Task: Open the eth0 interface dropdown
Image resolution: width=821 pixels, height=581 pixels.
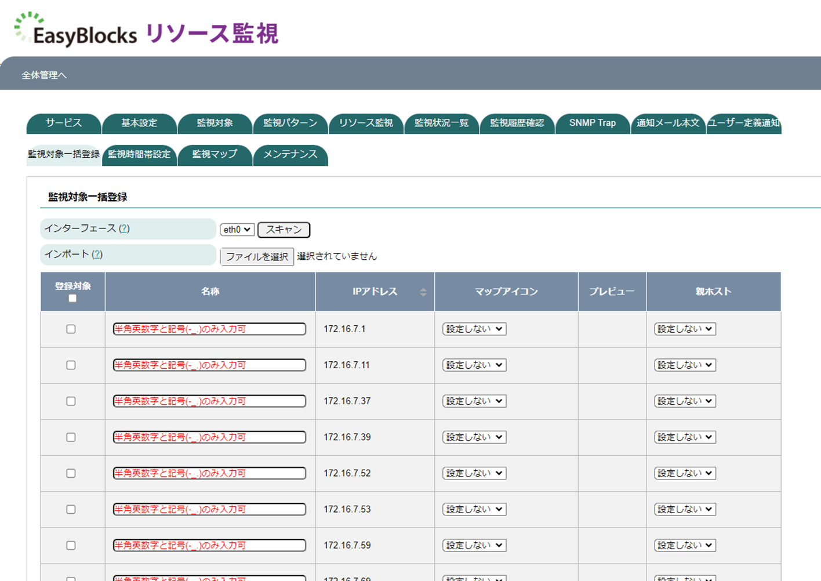Action: point(237,230)
